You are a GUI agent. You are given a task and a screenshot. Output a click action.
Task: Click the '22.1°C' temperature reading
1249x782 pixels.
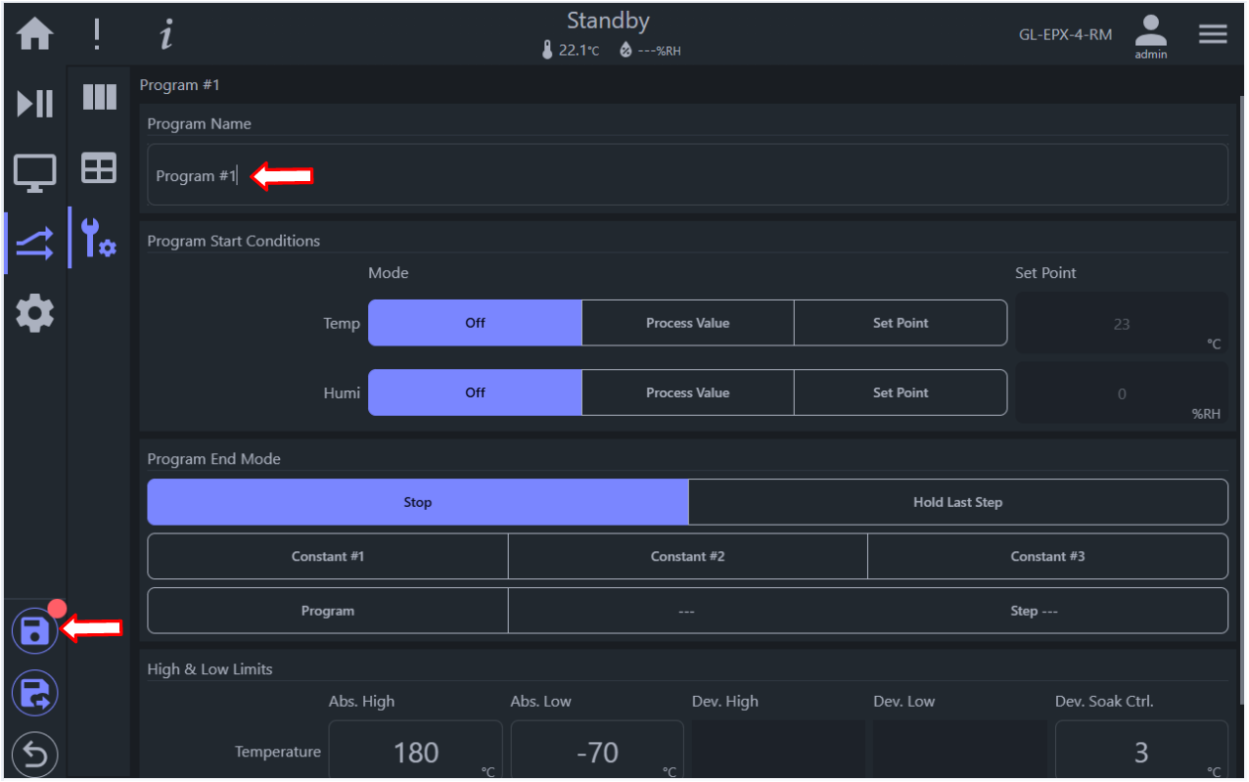coord(578,51)
